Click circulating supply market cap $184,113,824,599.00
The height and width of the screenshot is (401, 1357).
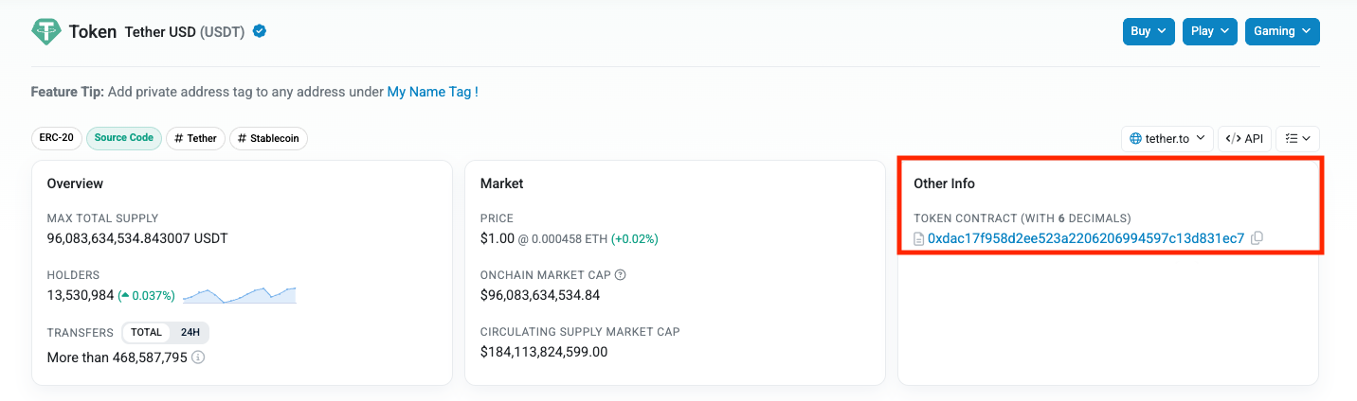point(544,352)
